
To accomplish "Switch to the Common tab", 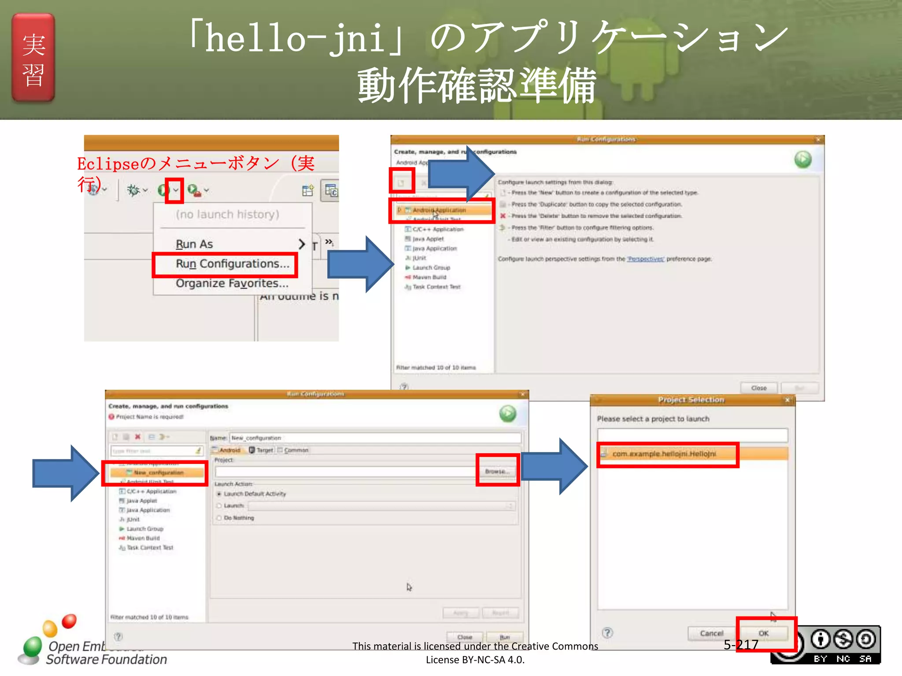I will tap(293, 450).
